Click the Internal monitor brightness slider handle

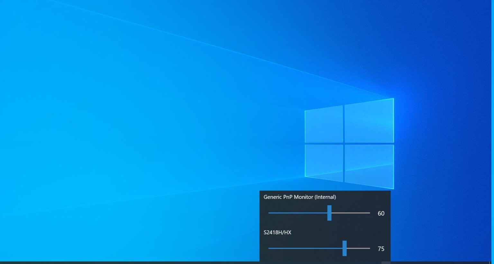pos(329,213)
